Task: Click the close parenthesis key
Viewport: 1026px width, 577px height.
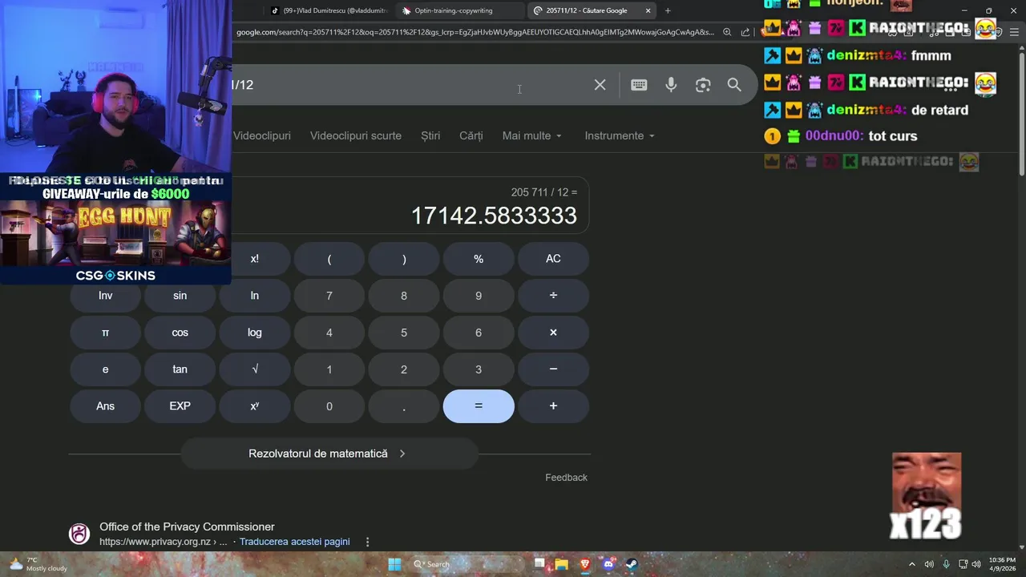Action: (404, 259)
